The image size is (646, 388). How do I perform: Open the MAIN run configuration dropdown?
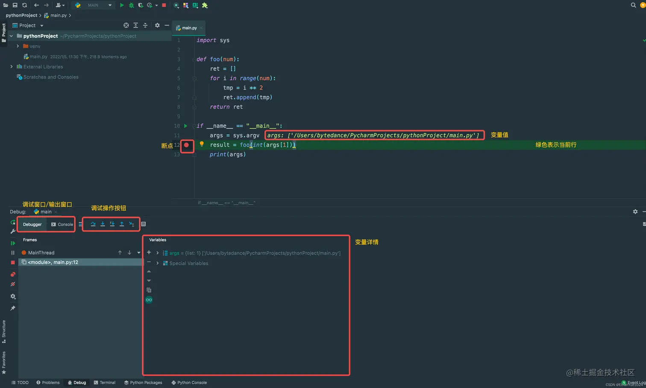tap(93, 5)
